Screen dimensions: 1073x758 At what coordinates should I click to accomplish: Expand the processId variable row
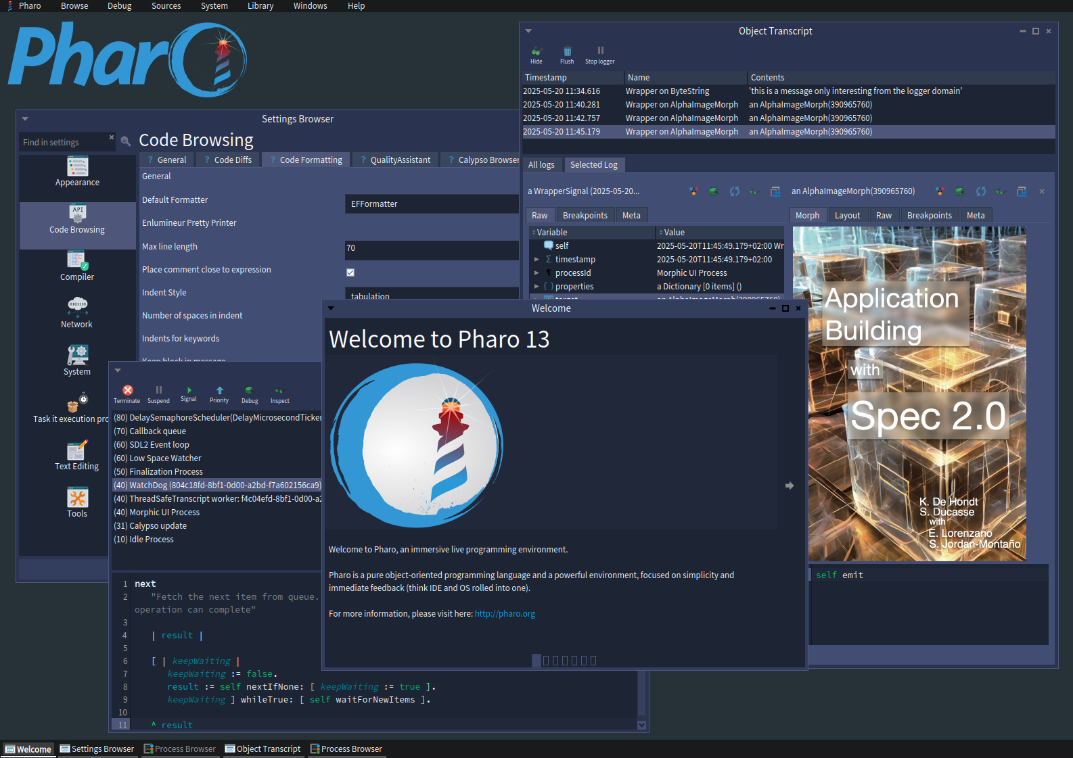pyautogui.click(x=536, y=273)
